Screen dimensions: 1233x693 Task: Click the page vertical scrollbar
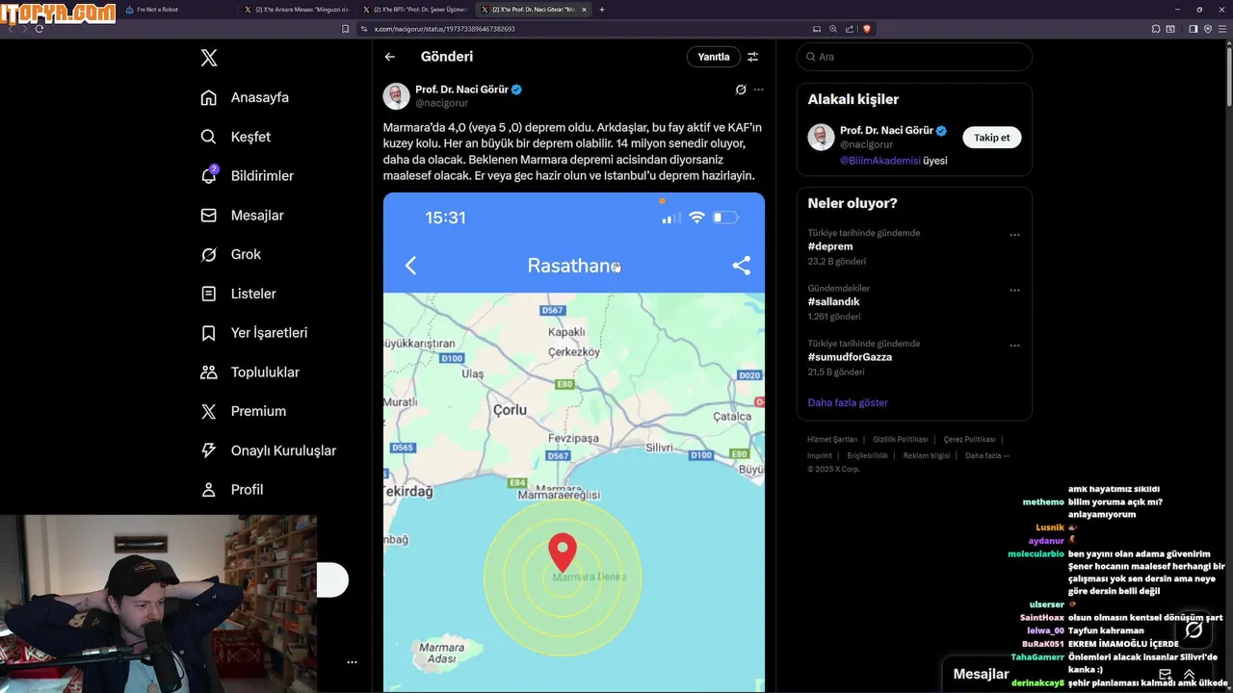1228,75
